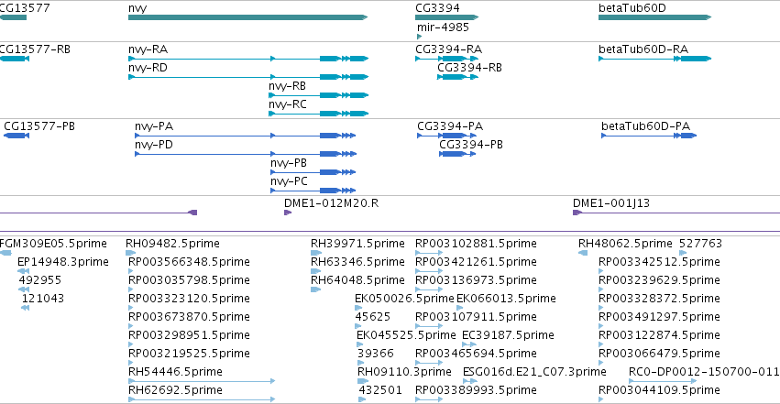Screen dimensions: 780x404
Task: Click protein feature nvy-PA
Action: [246, 136]
